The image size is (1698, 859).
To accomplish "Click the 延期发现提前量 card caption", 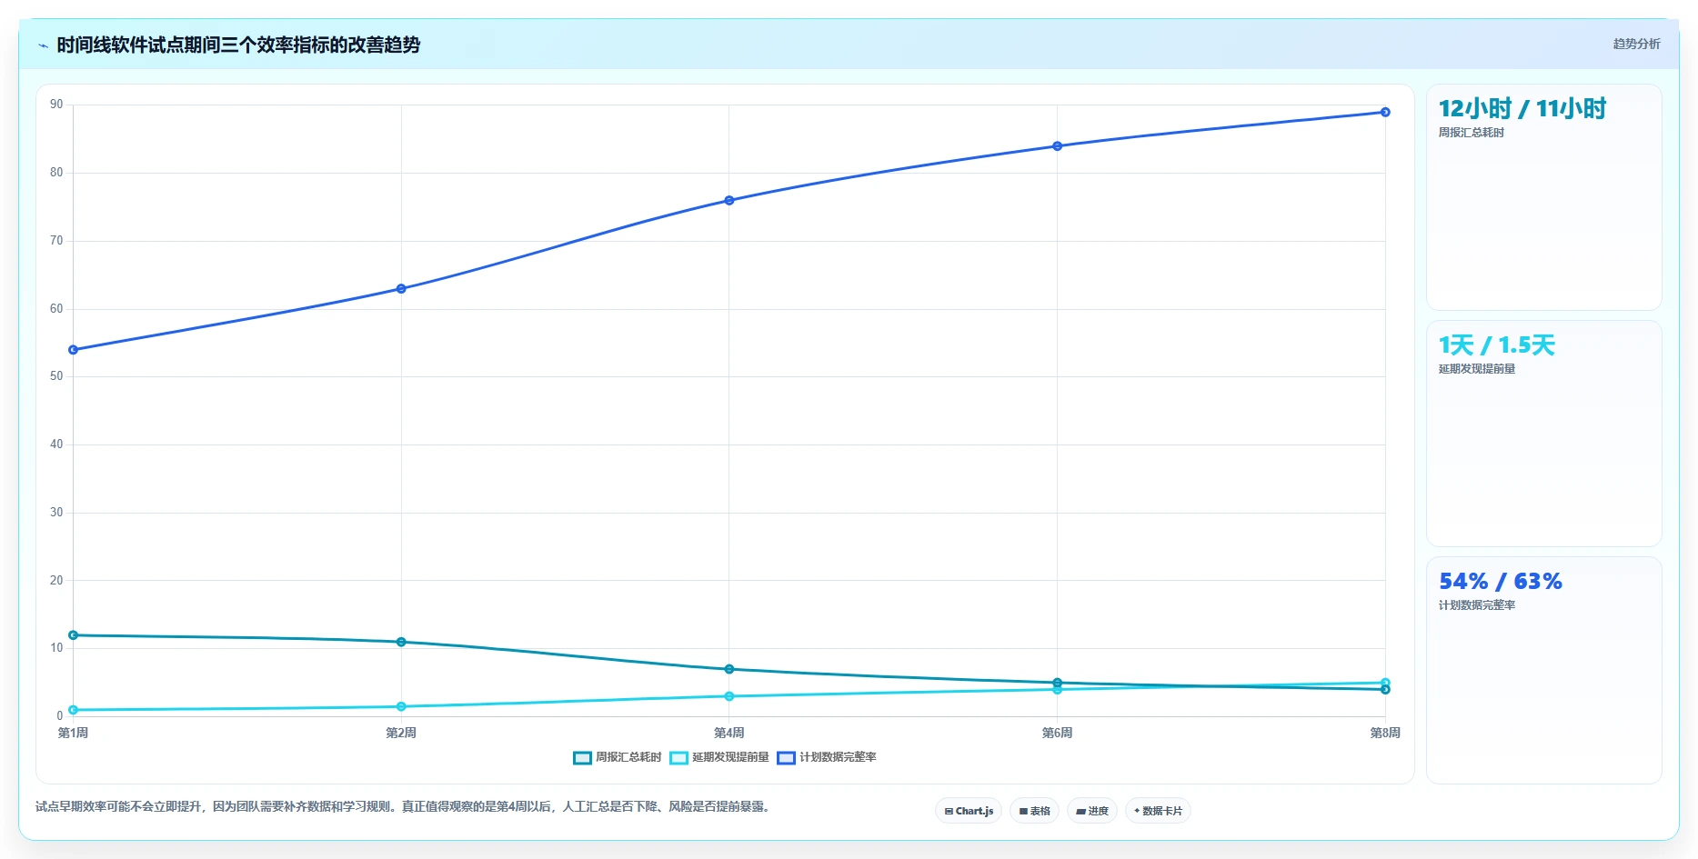I will click(x=1477, y=369).
